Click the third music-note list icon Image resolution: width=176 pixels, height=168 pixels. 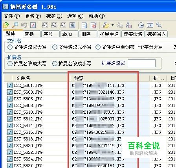coord(63,25)
